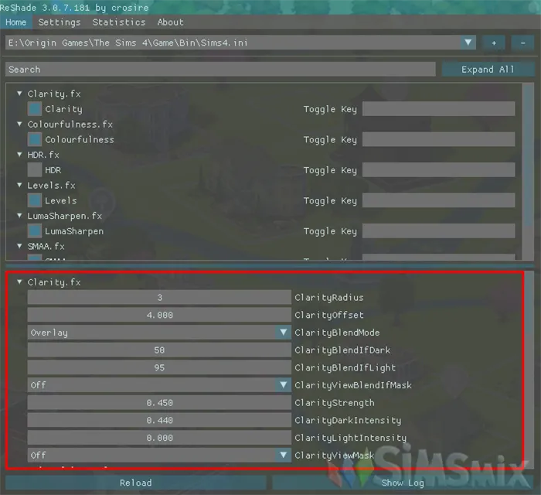Click the Reload button
The height and width of the screenshot is (495, 541).
(135, 483)
